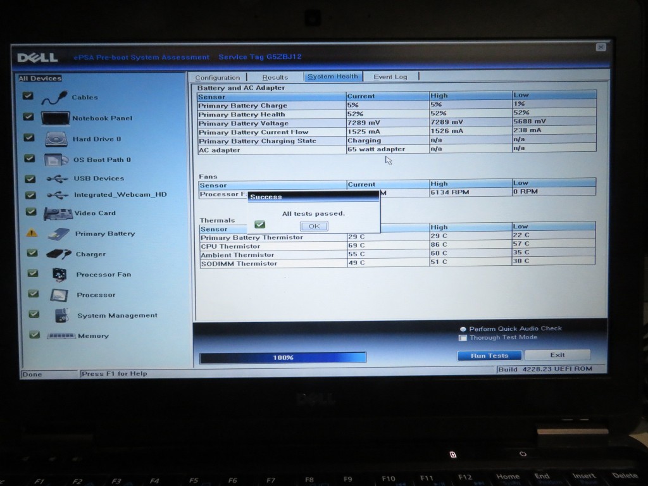Select the Processor Fan icon
Viewport: 648px width, 486px height.
(60, 275)
